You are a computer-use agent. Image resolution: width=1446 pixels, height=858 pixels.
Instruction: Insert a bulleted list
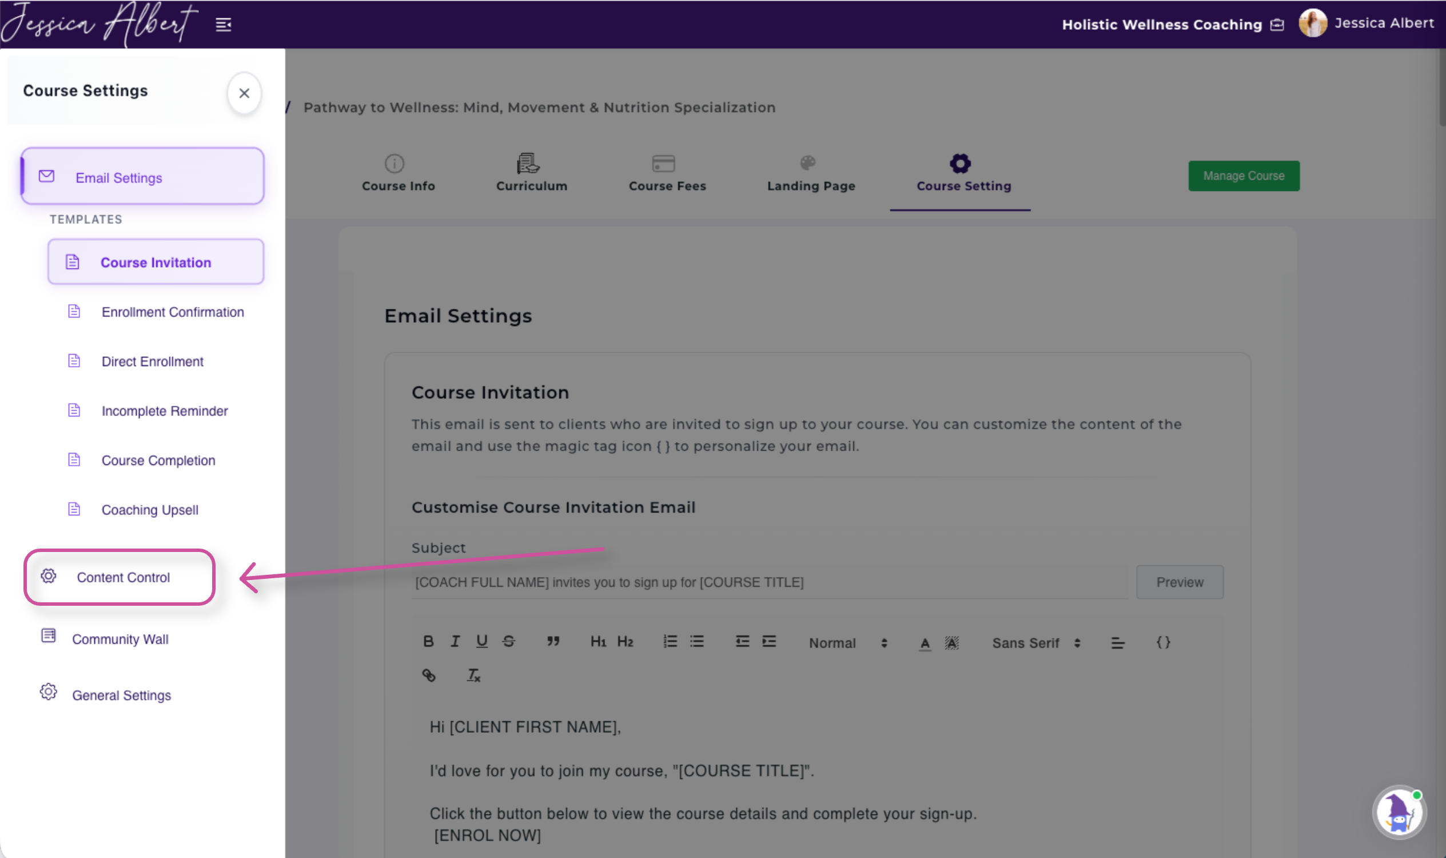point(696,641)
